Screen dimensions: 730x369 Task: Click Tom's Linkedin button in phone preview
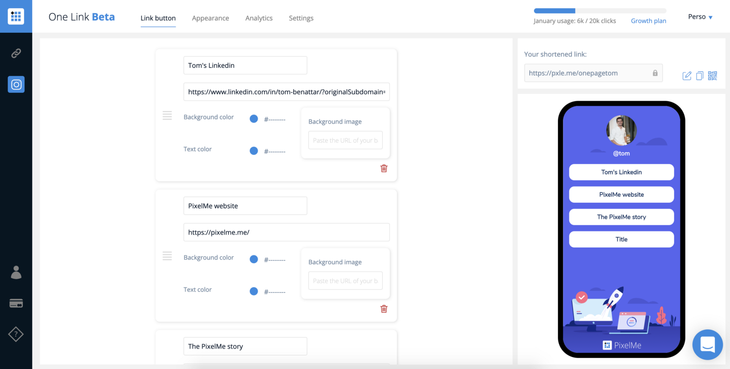coord(622,172)
